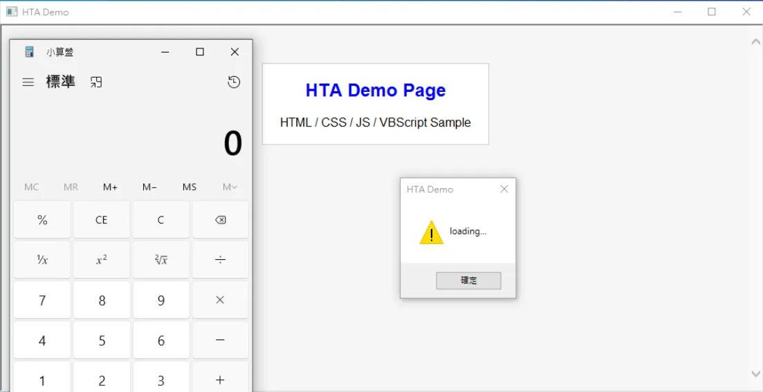Expand the M memory list dropdown
This screenshot has width=763, height=392.
tap(230, 187)
